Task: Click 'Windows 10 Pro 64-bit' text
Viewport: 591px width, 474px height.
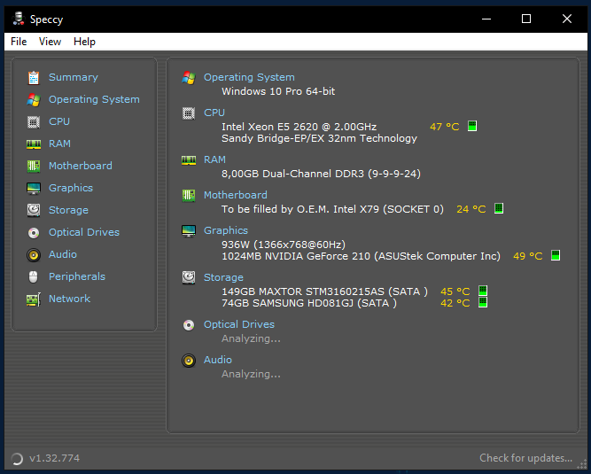Action: click(278, 91)
